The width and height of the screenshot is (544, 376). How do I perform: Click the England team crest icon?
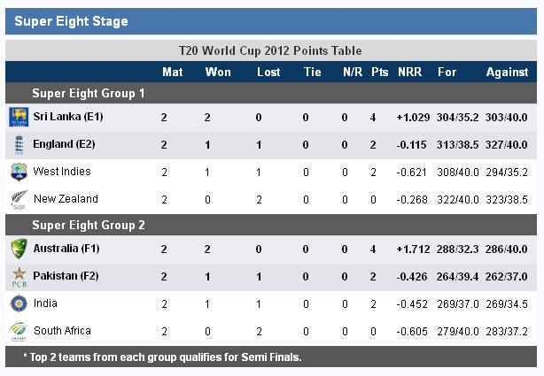pos(19,145)
